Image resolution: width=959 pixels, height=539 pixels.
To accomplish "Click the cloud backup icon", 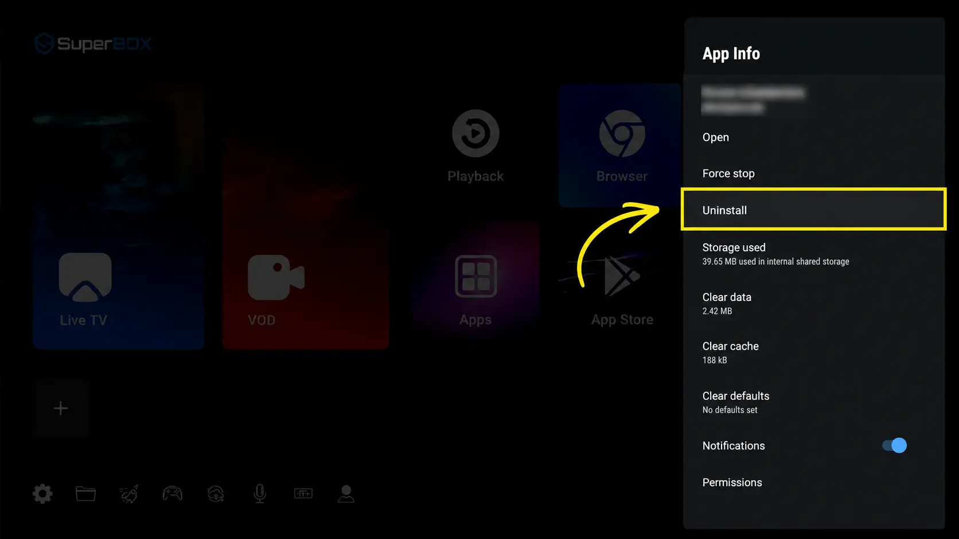I will 216,494.
